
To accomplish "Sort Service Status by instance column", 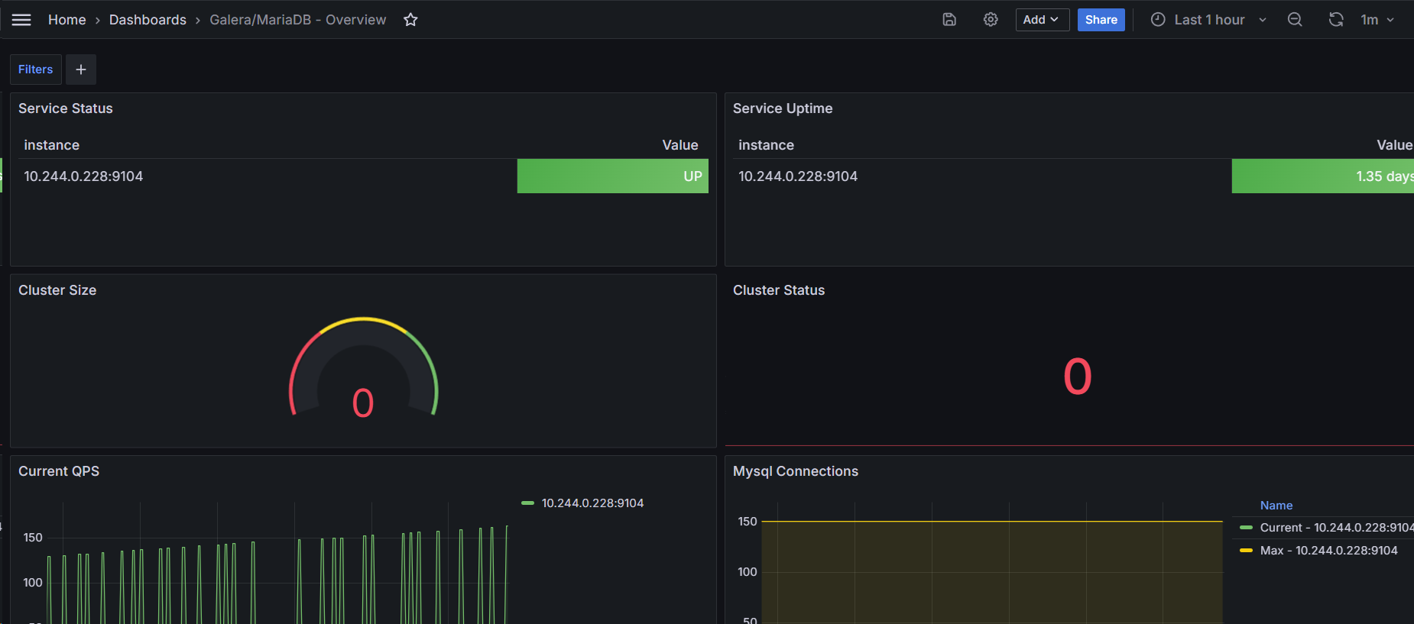I will tap(52, 145).
